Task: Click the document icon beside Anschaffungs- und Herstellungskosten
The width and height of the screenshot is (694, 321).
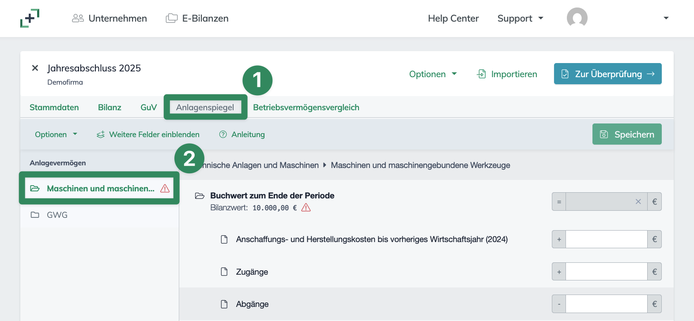Action: tap(224, 239)
